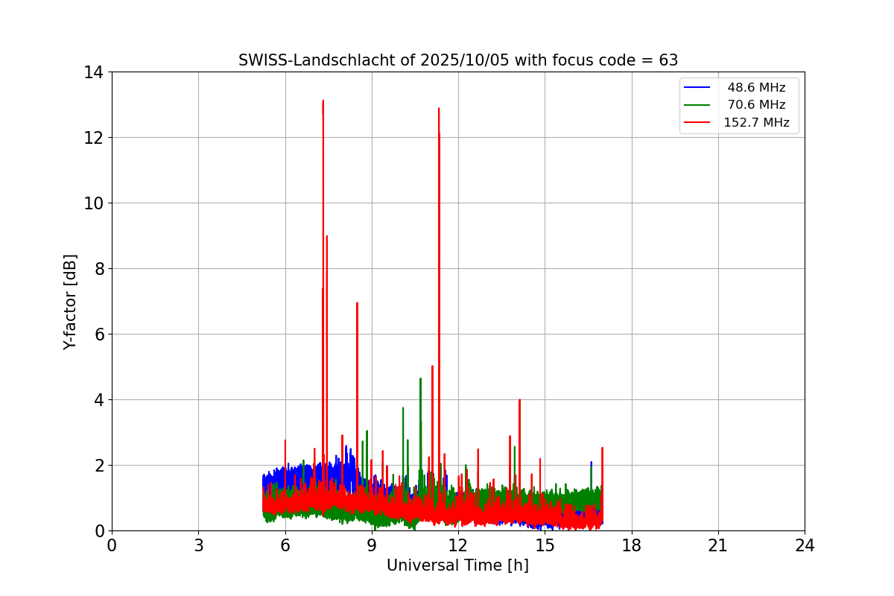The width and height of the screenshot is (894, 596).
Task: Click the red peak reaching 7 dB
Action: click(357, 304)
